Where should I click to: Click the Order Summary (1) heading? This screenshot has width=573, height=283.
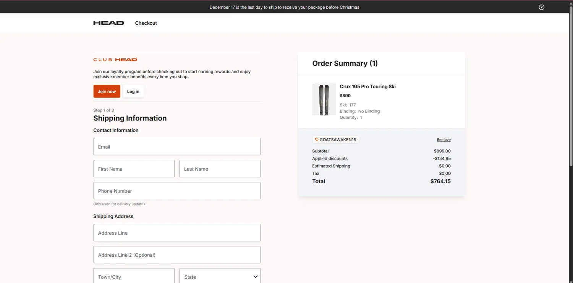345,63
